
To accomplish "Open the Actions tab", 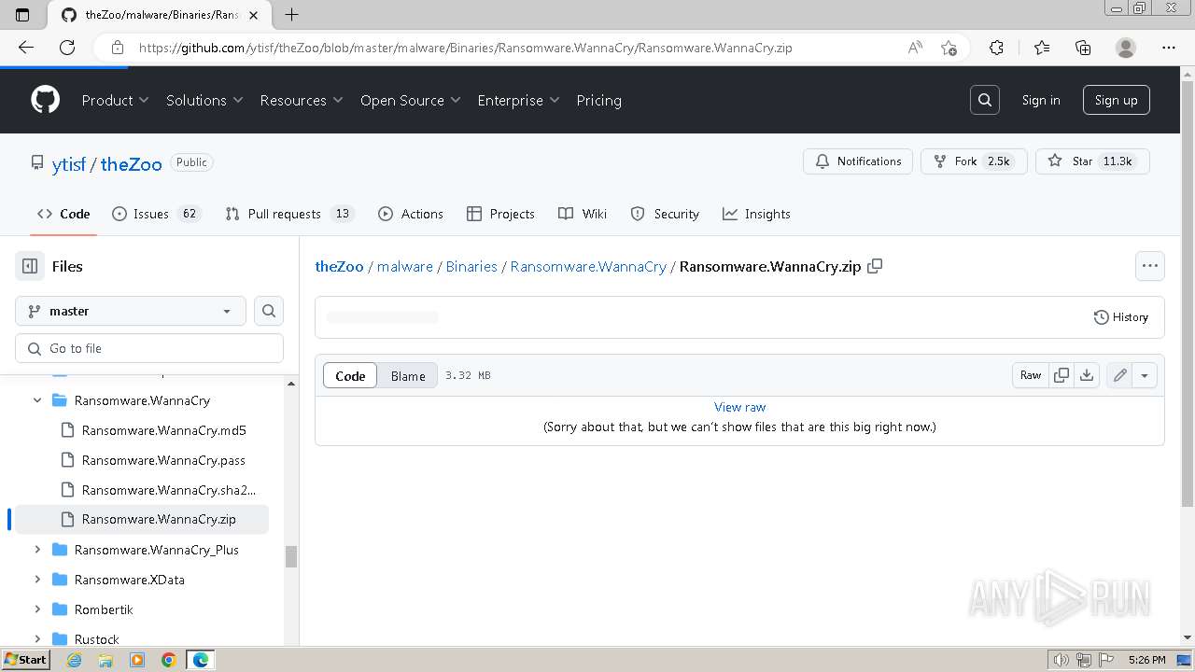I will pyautogui.click(x=411, y=214).
